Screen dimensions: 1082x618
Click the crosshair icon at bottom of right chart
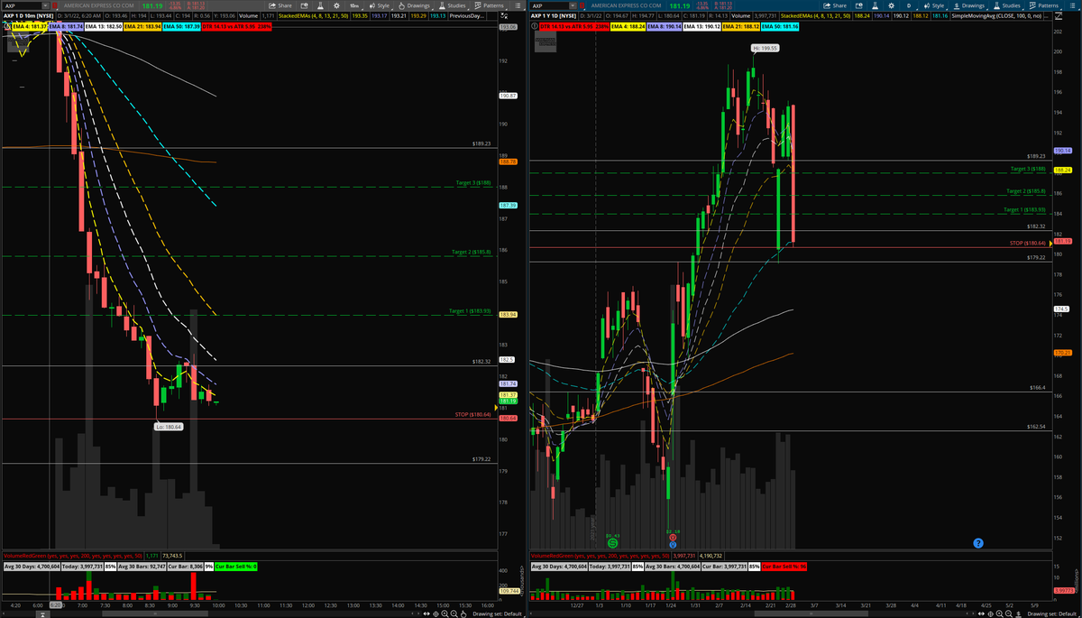(990, 614)
